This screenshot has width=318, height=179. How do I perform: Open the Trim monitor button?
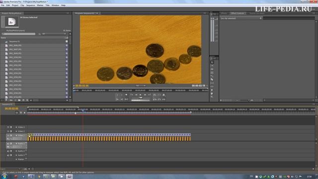(x=164, y=99)
